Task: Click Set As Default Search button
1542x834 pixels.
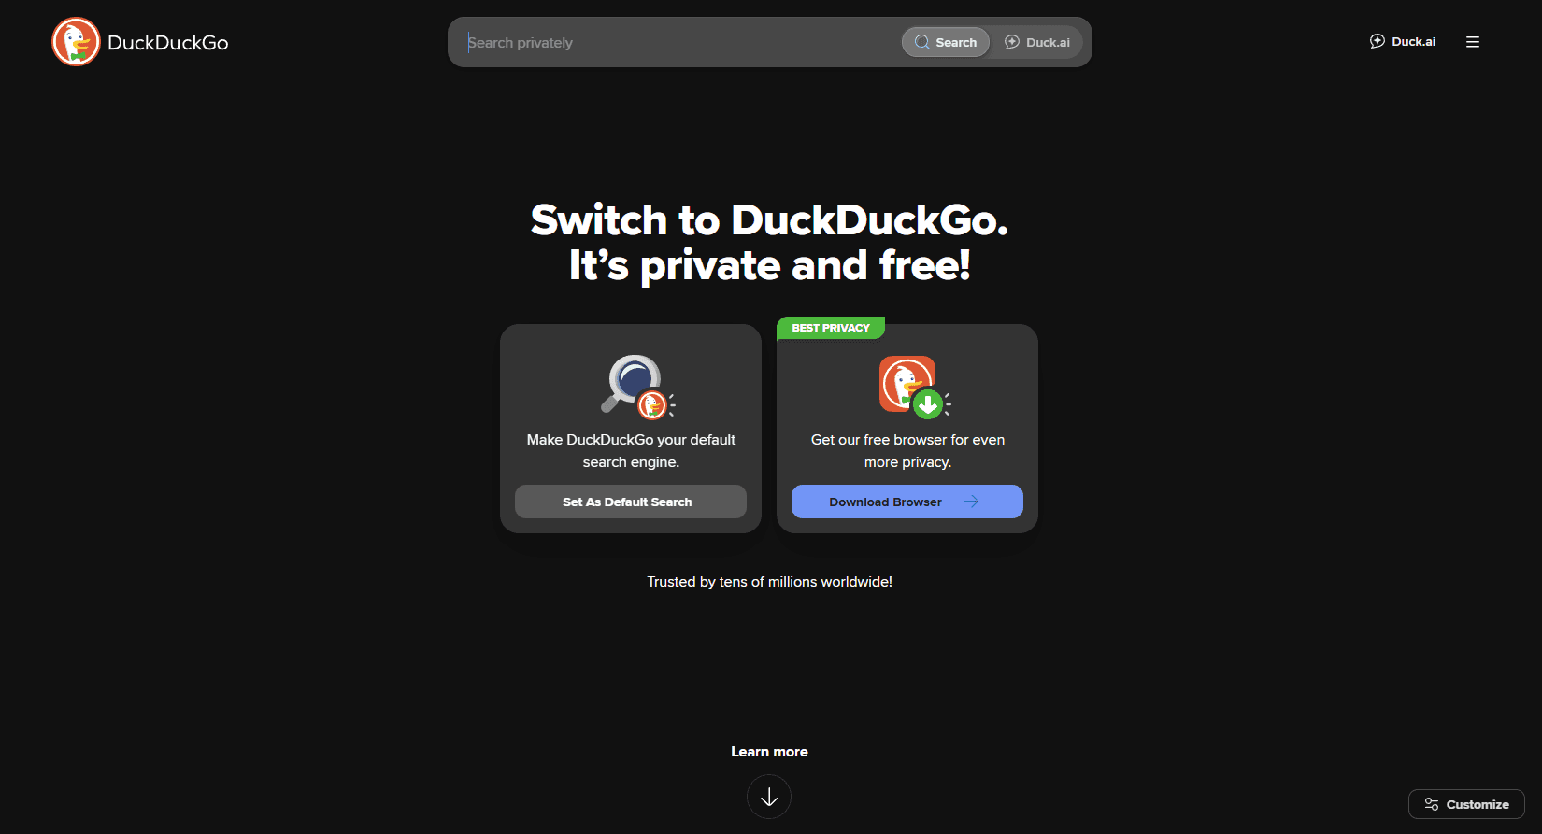Action: 631,502
